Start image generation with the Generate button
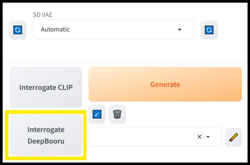 coord(165,85)
